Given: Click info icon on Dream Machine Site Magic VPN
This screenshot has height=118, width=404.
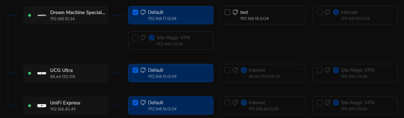Looking at the screenshot, I should click(151, 38).
